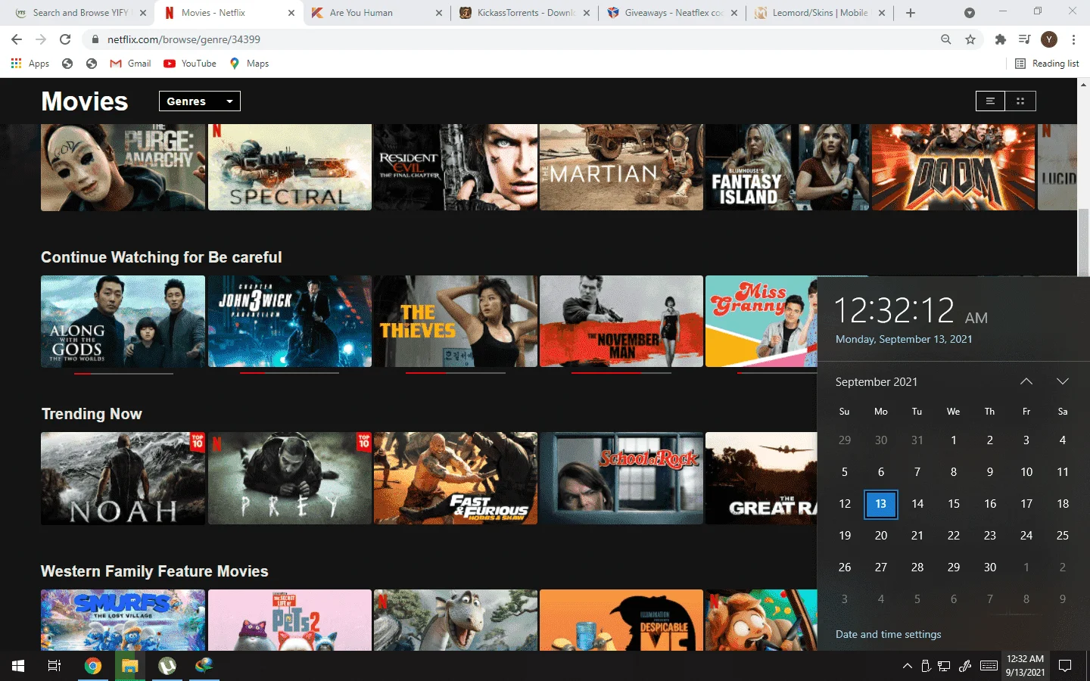Click the browser forward arrow
This screenshot has height=681, width=1090.
point(41,39)
